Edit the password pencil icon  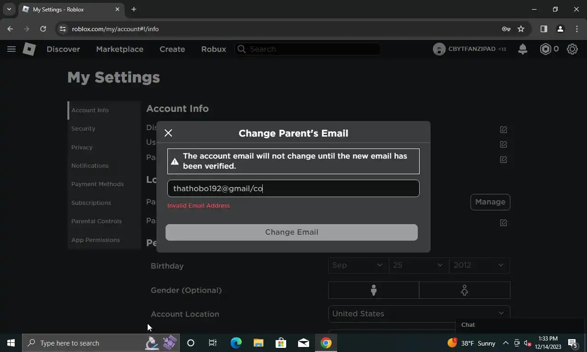(504, 159)
